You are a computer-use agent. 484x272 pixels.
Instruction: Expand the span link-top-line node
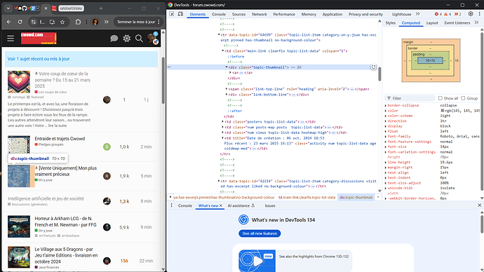(227, 89)
